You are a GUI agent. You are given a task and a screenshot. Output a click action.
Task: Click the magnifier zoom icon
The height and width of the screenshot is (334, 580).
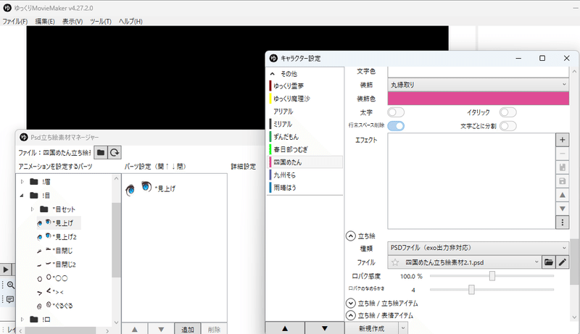pos(10,285)
